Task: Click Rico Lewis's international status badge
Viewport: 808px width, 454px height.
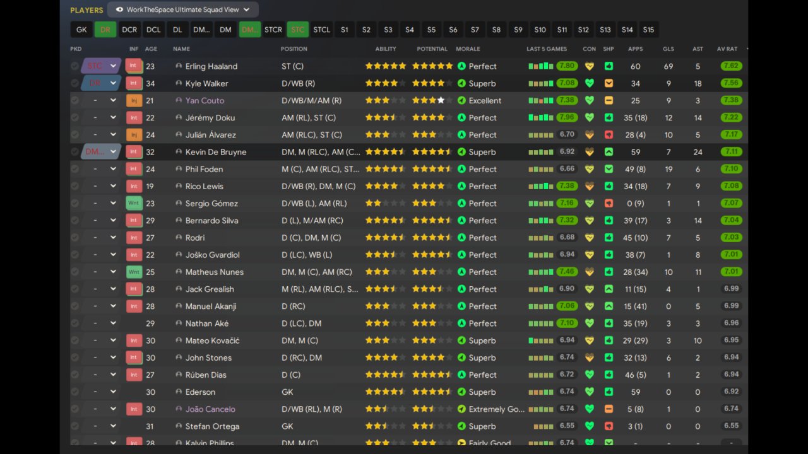Action: click(134, 186)
